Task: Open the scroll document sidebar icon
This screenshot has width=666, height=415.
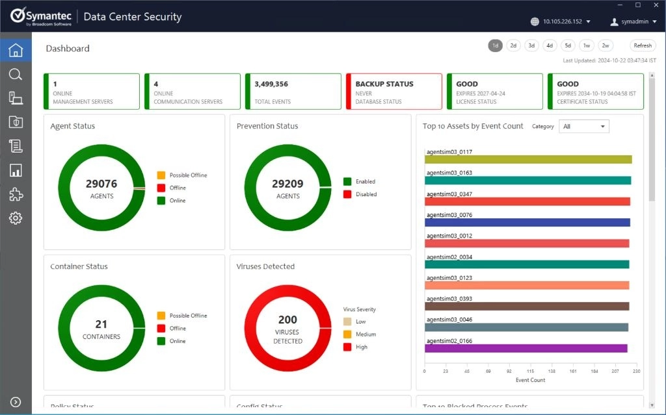Action: (x=16, y=146)
